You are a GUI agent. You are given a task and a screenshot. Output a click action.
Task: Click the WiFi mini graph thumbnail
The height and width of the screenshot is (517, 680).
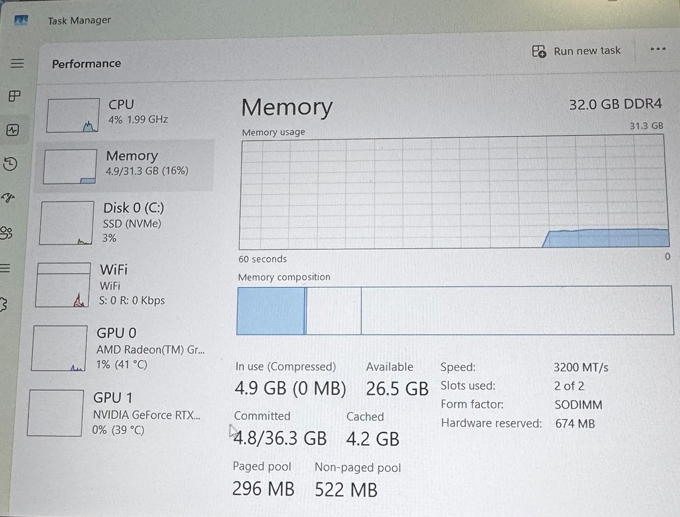point(63,285)
